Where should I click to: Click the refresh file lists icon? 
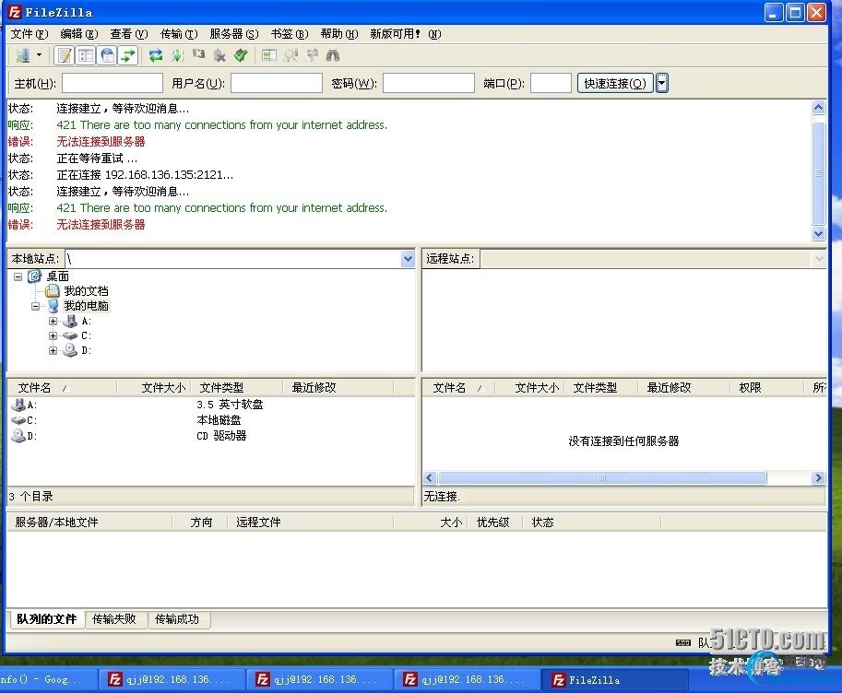click(x=156, y=55)
